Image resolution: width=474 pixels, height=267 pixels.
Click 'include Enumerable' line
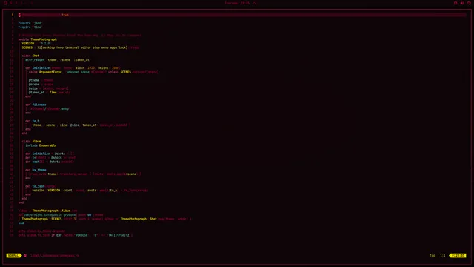pos(41,145)
